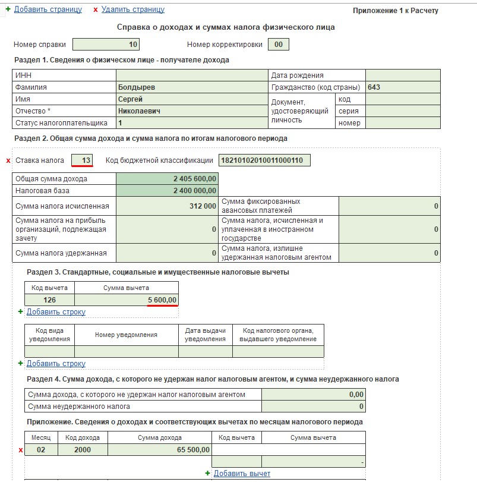Image resolution: width=477 pixels, height=482 pixels.
Task: Edit the tax paid in иностранном государстве field
Action: pos(390,229)
